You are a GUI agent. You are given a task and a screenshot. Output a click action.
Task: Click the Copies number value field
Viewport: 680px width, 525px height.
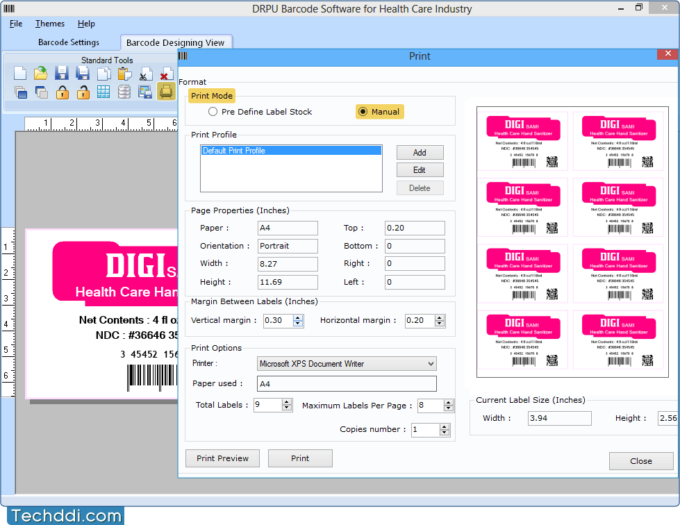(425, 429)
